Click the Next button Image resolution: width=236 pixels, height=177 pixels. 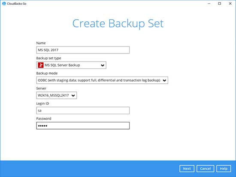[x=187, y=168]
